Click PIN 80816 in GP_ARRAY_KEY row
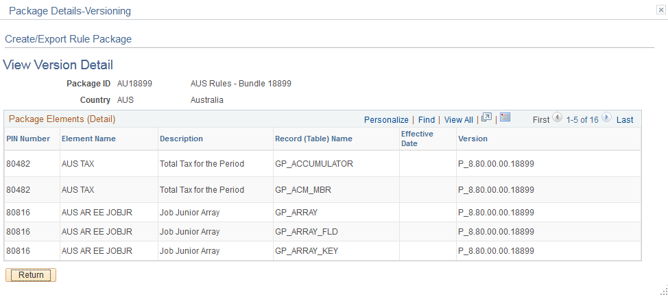The height and width of the screenshot is (297, 668). [19, 251]
